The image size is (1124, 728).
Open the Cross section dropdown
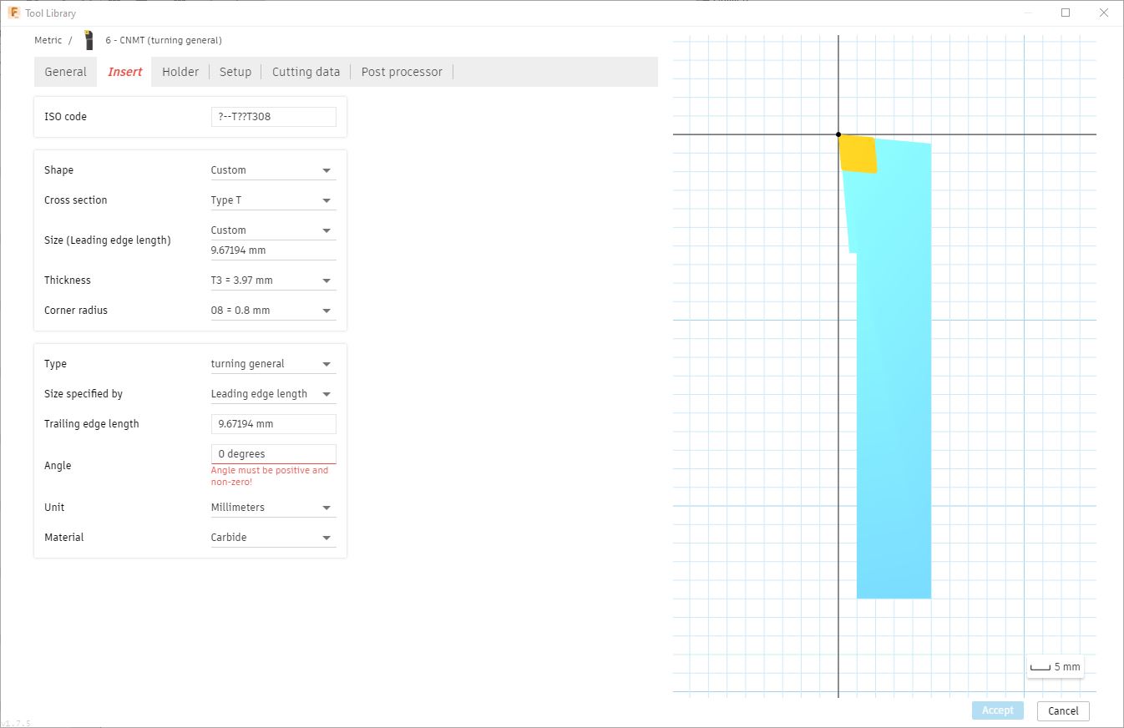point(274,200)
